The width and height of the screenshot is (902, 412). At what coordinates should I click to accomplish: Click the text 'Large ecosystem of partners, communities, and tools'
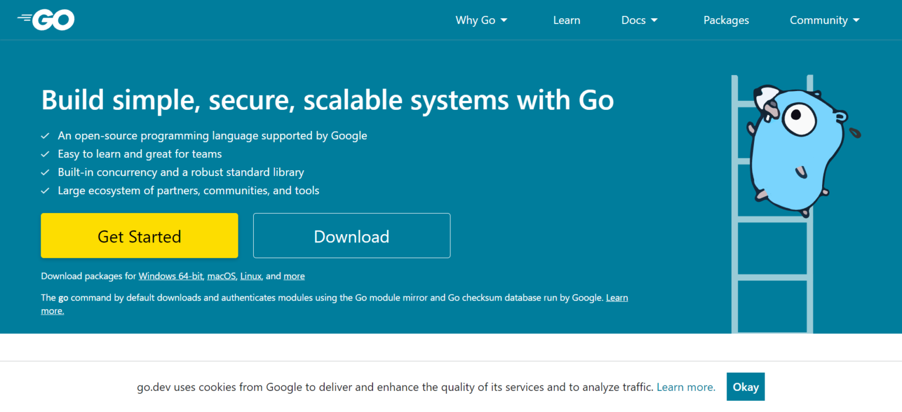point(189,190)
